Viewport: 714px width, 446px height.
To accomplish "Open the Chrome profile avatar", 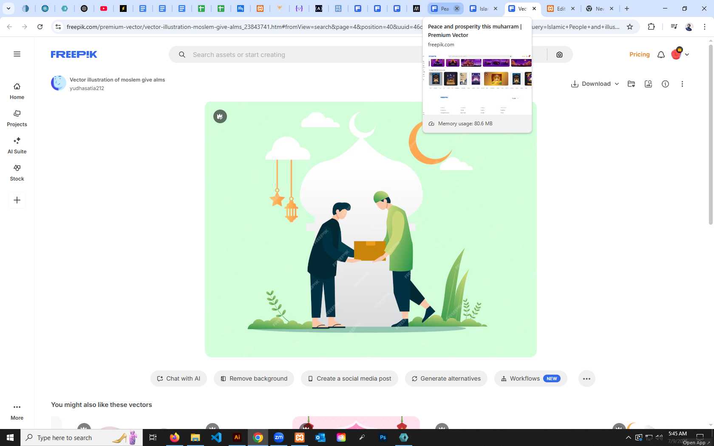I will point(689,27).
